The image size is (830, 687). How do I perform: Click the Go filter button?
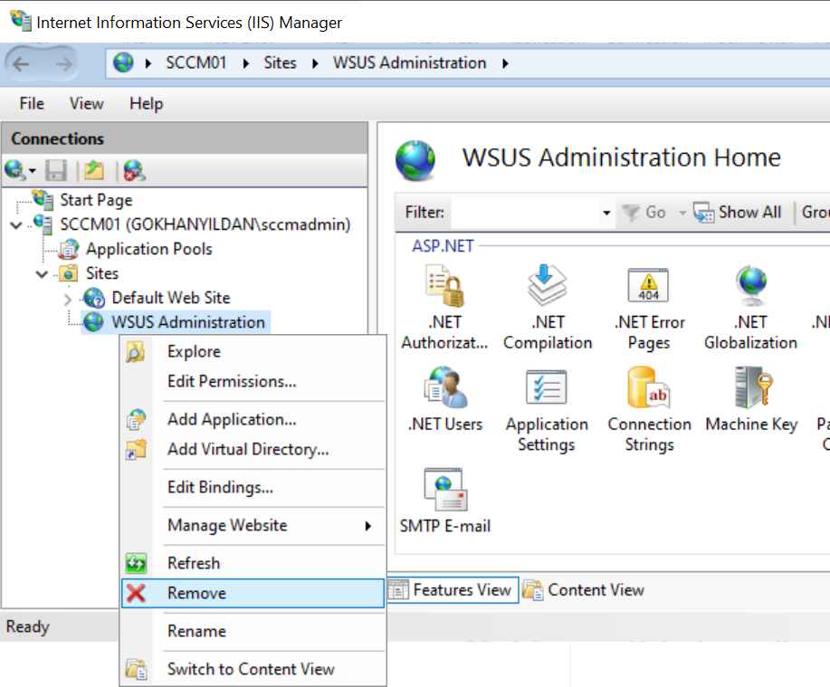tap(644, 213)
